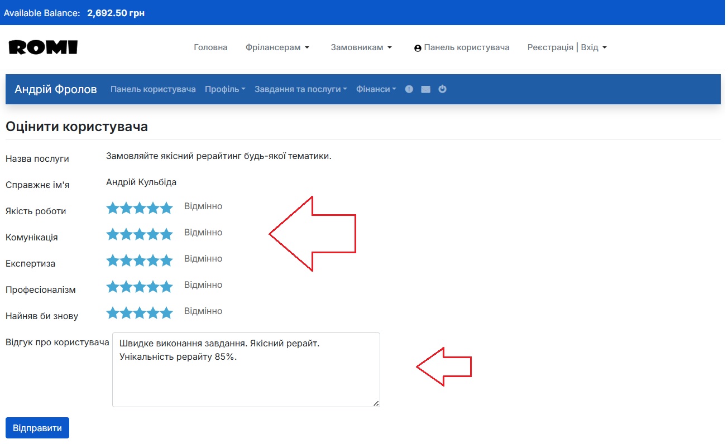728x444 pixels.
Task: Open Панель користувача in top navigation
Action: coord(462,47)
